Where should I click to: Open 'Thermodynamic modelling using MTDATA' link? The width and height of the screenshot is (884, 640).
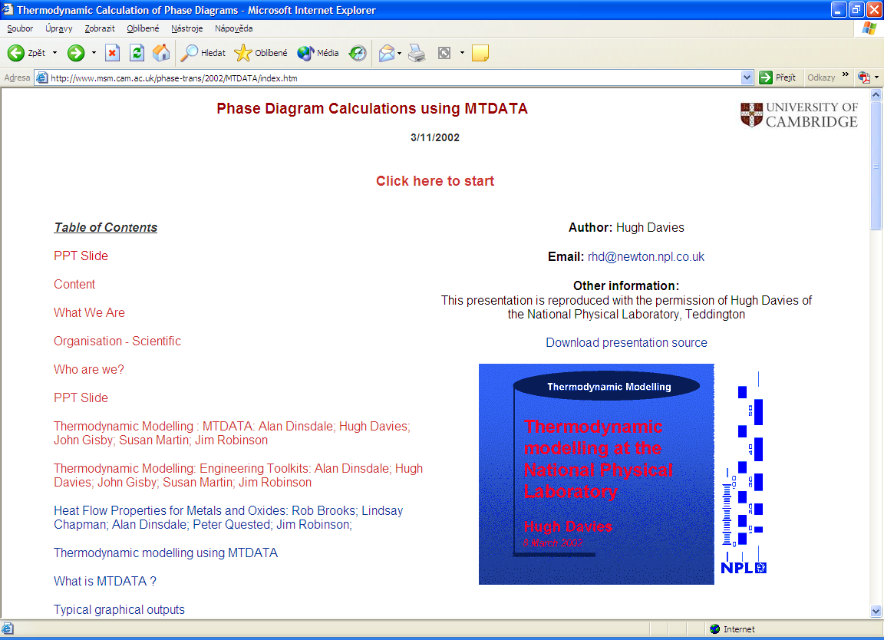[x=166, y=553]
